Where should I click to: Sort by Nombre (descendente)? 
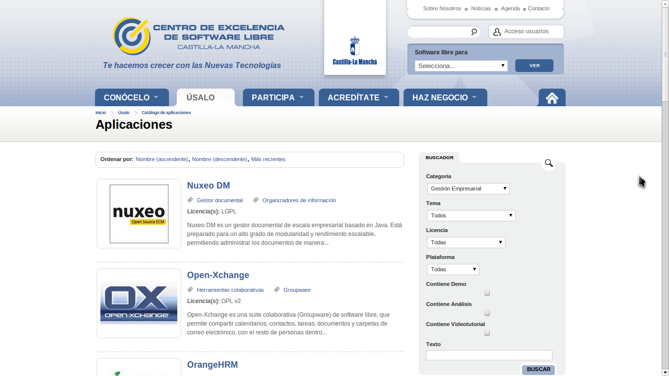[219, 159]
